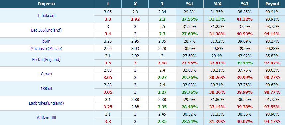Click the Empresa column header
The image size is (285, 125).
(x=47, y=4)
